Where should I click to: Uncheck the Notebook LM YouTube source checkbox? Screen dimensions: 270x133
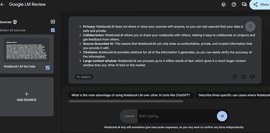(48, 68)
